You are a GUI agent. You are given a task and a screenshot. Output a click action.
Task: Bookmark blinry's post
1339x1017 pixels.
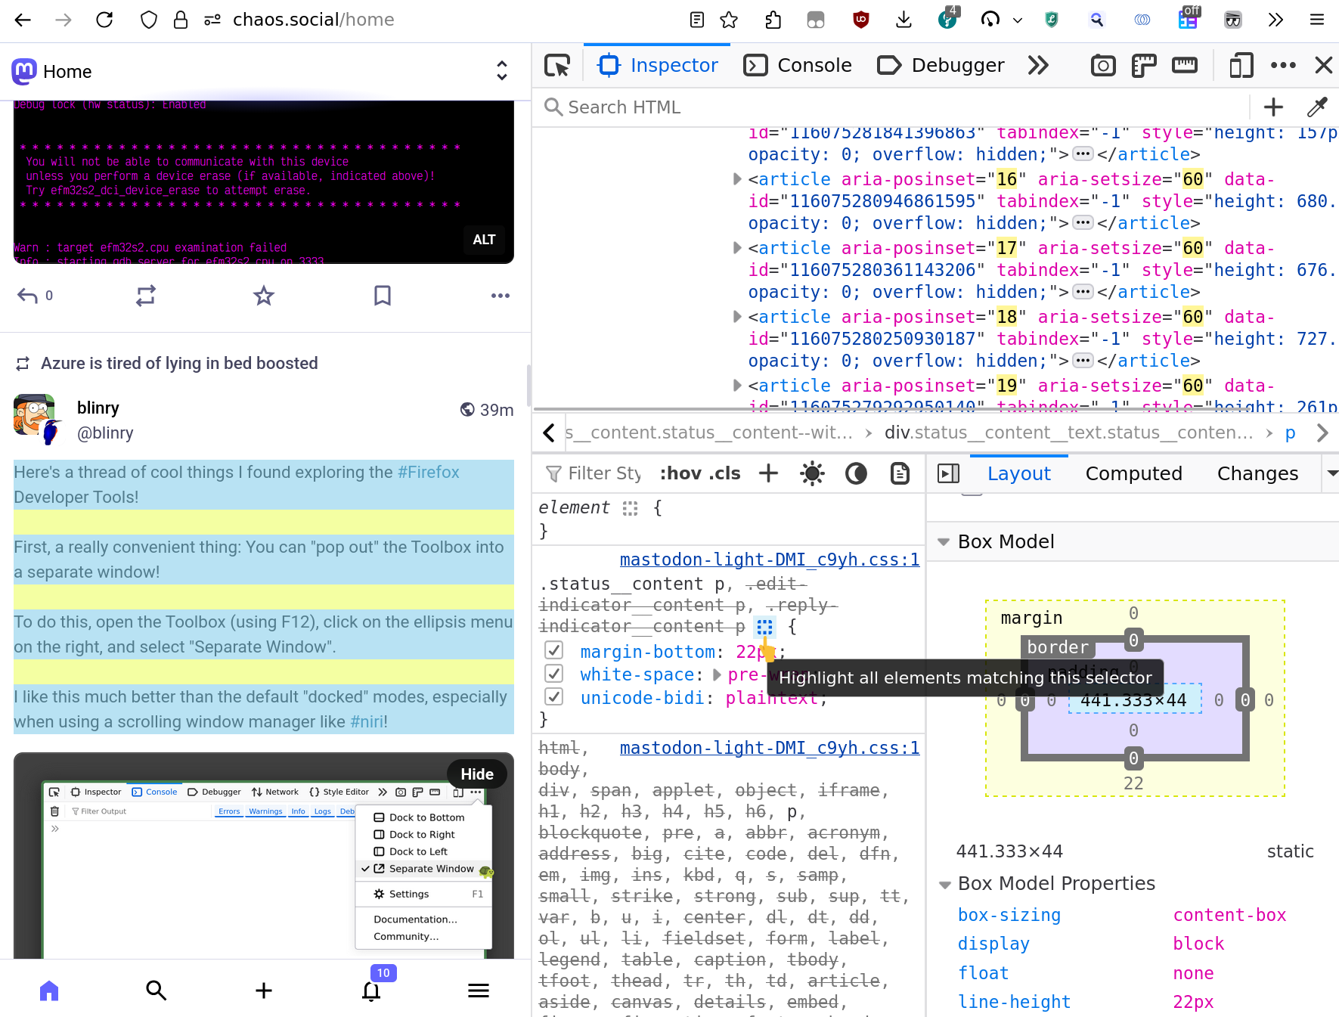point(382,296)
